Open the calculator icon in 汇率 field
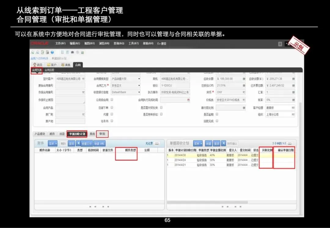 293,92
